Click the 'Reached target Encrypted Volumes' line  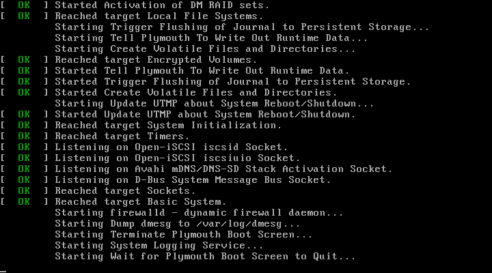[x=128, y=60]
